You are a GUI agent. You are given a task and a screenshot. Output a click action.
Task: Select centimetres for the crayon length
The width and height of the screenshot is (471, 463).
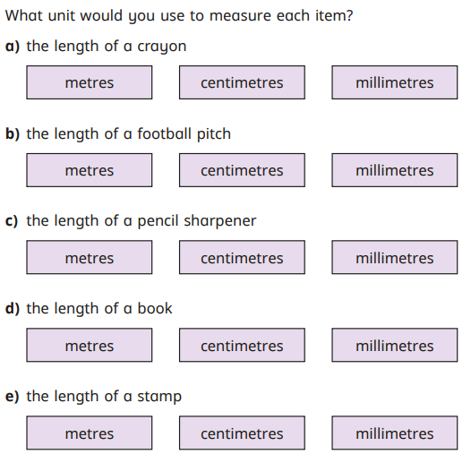click(242, 82)
